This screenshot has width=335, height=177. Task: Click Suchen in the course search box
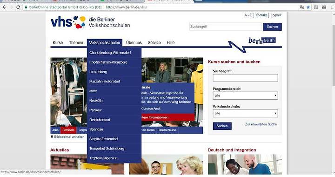[x=222, y=126]
